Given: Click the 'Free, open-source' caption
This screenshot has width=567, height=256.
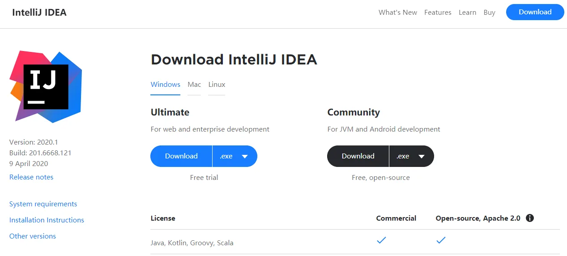Looking at the screenshot, I should pyautogui.click(x=381, y=178).
